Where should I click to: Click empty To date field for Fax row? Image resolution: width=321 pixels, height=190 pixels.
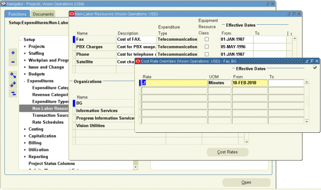pos(270,39)
